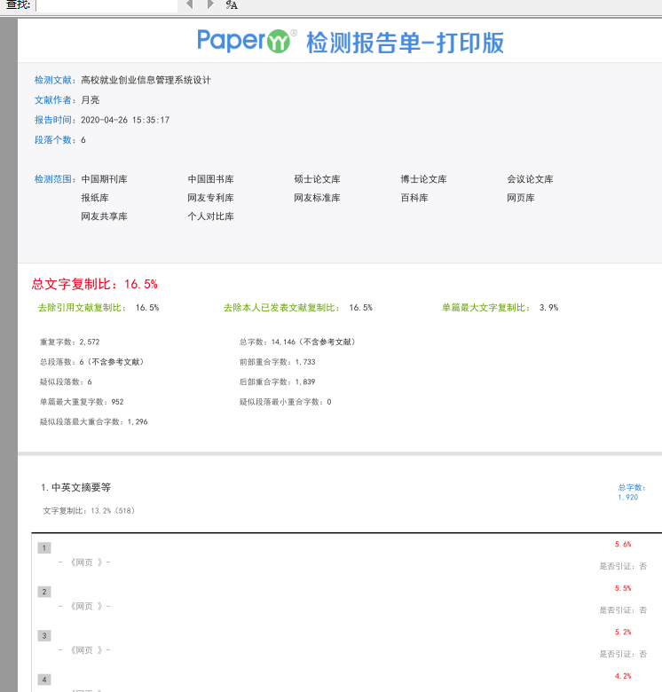
Task: Click 单篇最大文字复制比 label
Action: pyautogui.click(x=485, y=308)
